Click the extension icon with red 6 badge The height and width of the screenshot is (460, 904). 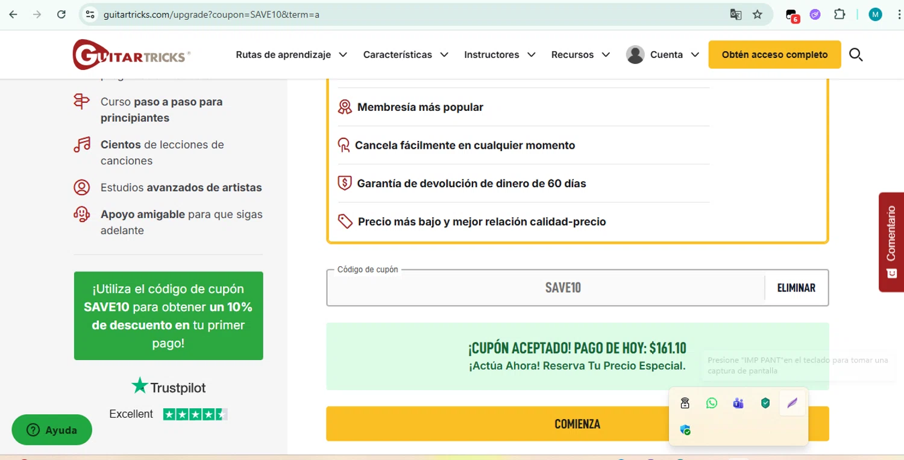point(792,15)
